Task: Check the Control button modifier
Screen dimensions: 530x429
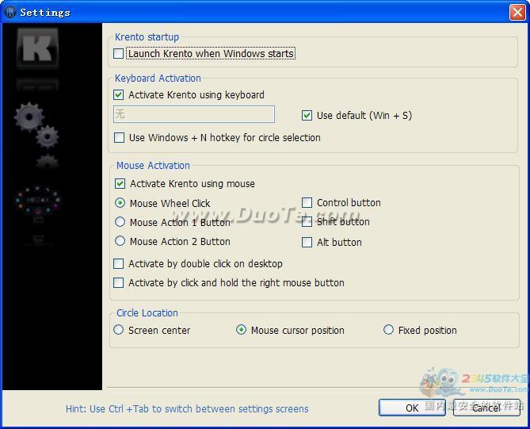Action: point(307,203)
